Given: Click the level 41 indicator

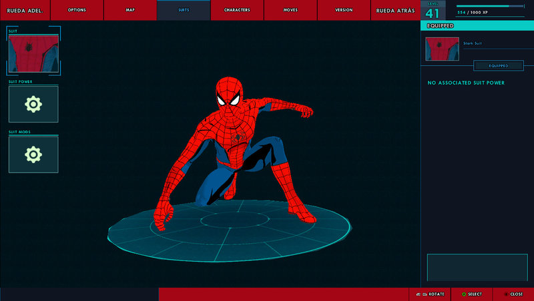Looking at the screenshot, I should [x=433, y=11].
